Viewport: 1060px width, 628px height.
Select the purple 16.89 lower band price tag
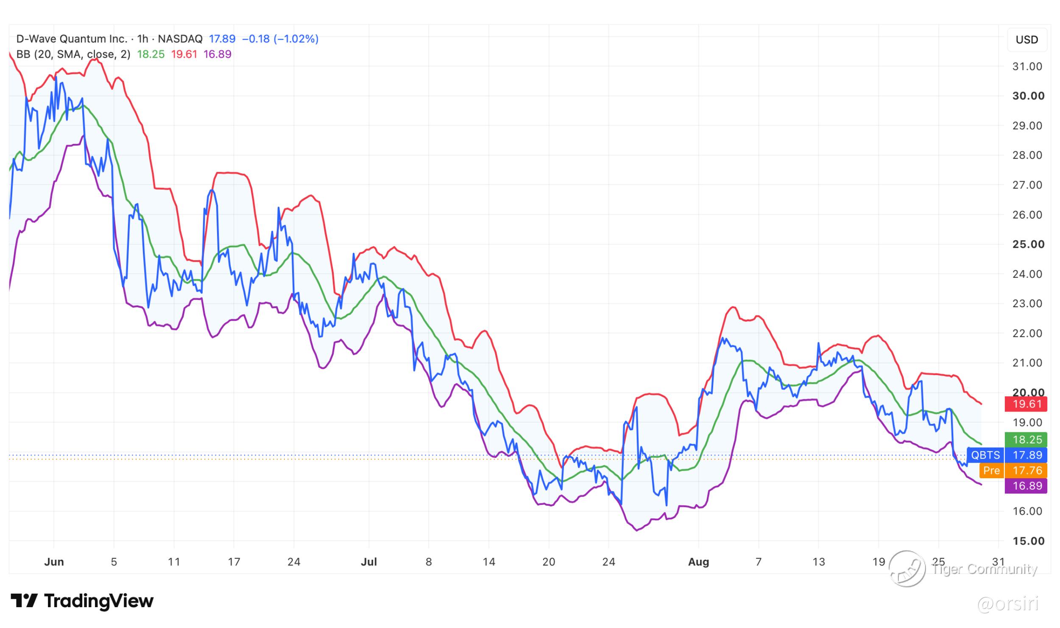[1026, 486]
